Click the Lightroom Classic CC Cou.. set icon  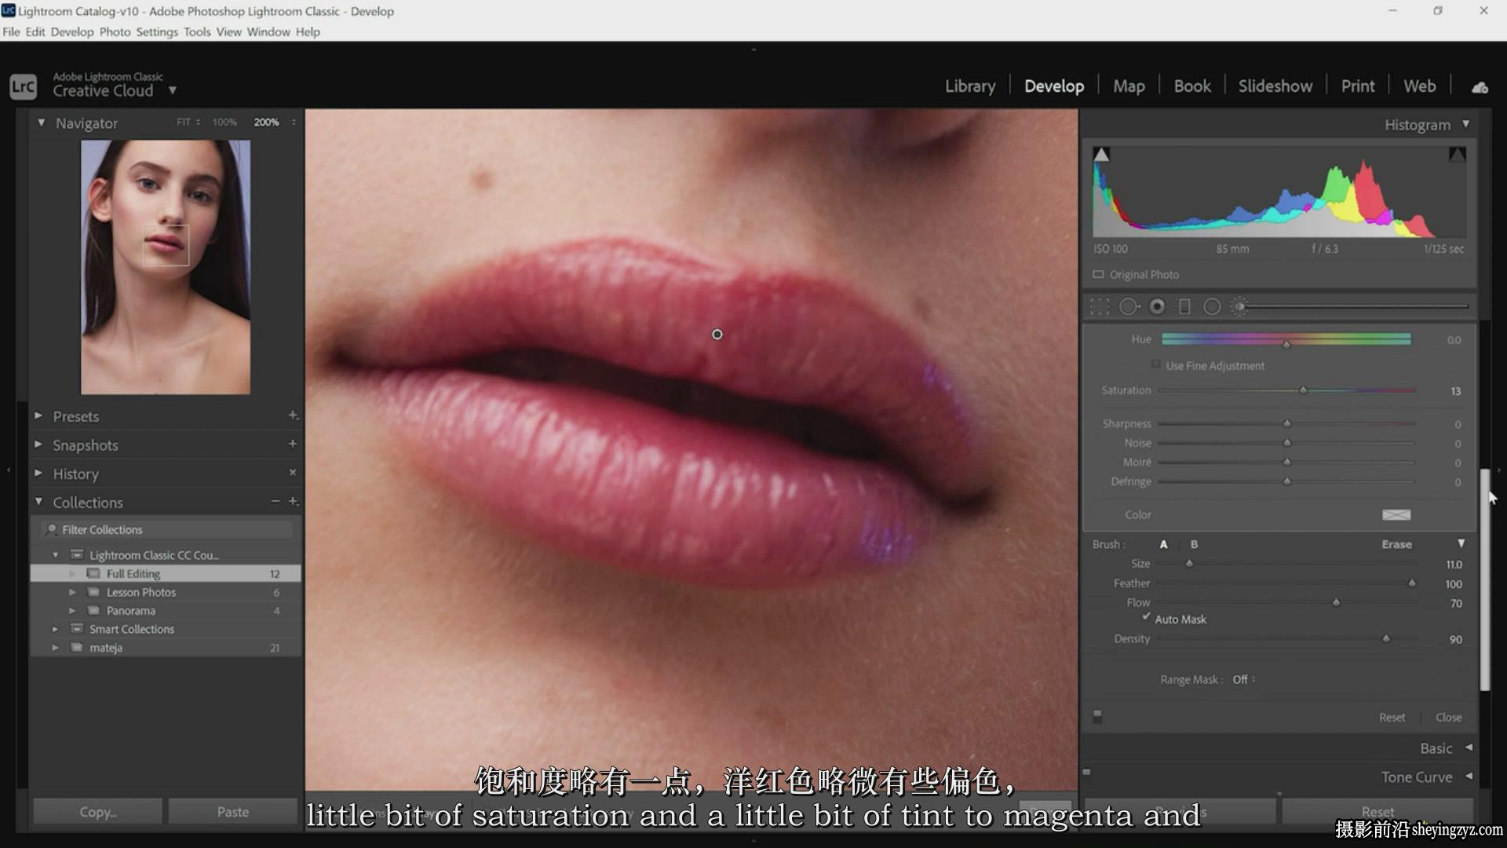pyautogui.click(x=77, y=555)
